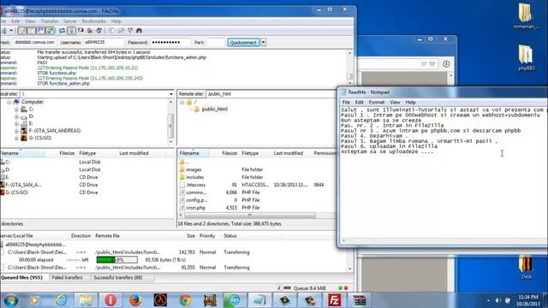
Task: Expand the C: drive tree node
Action: [16, 110]
